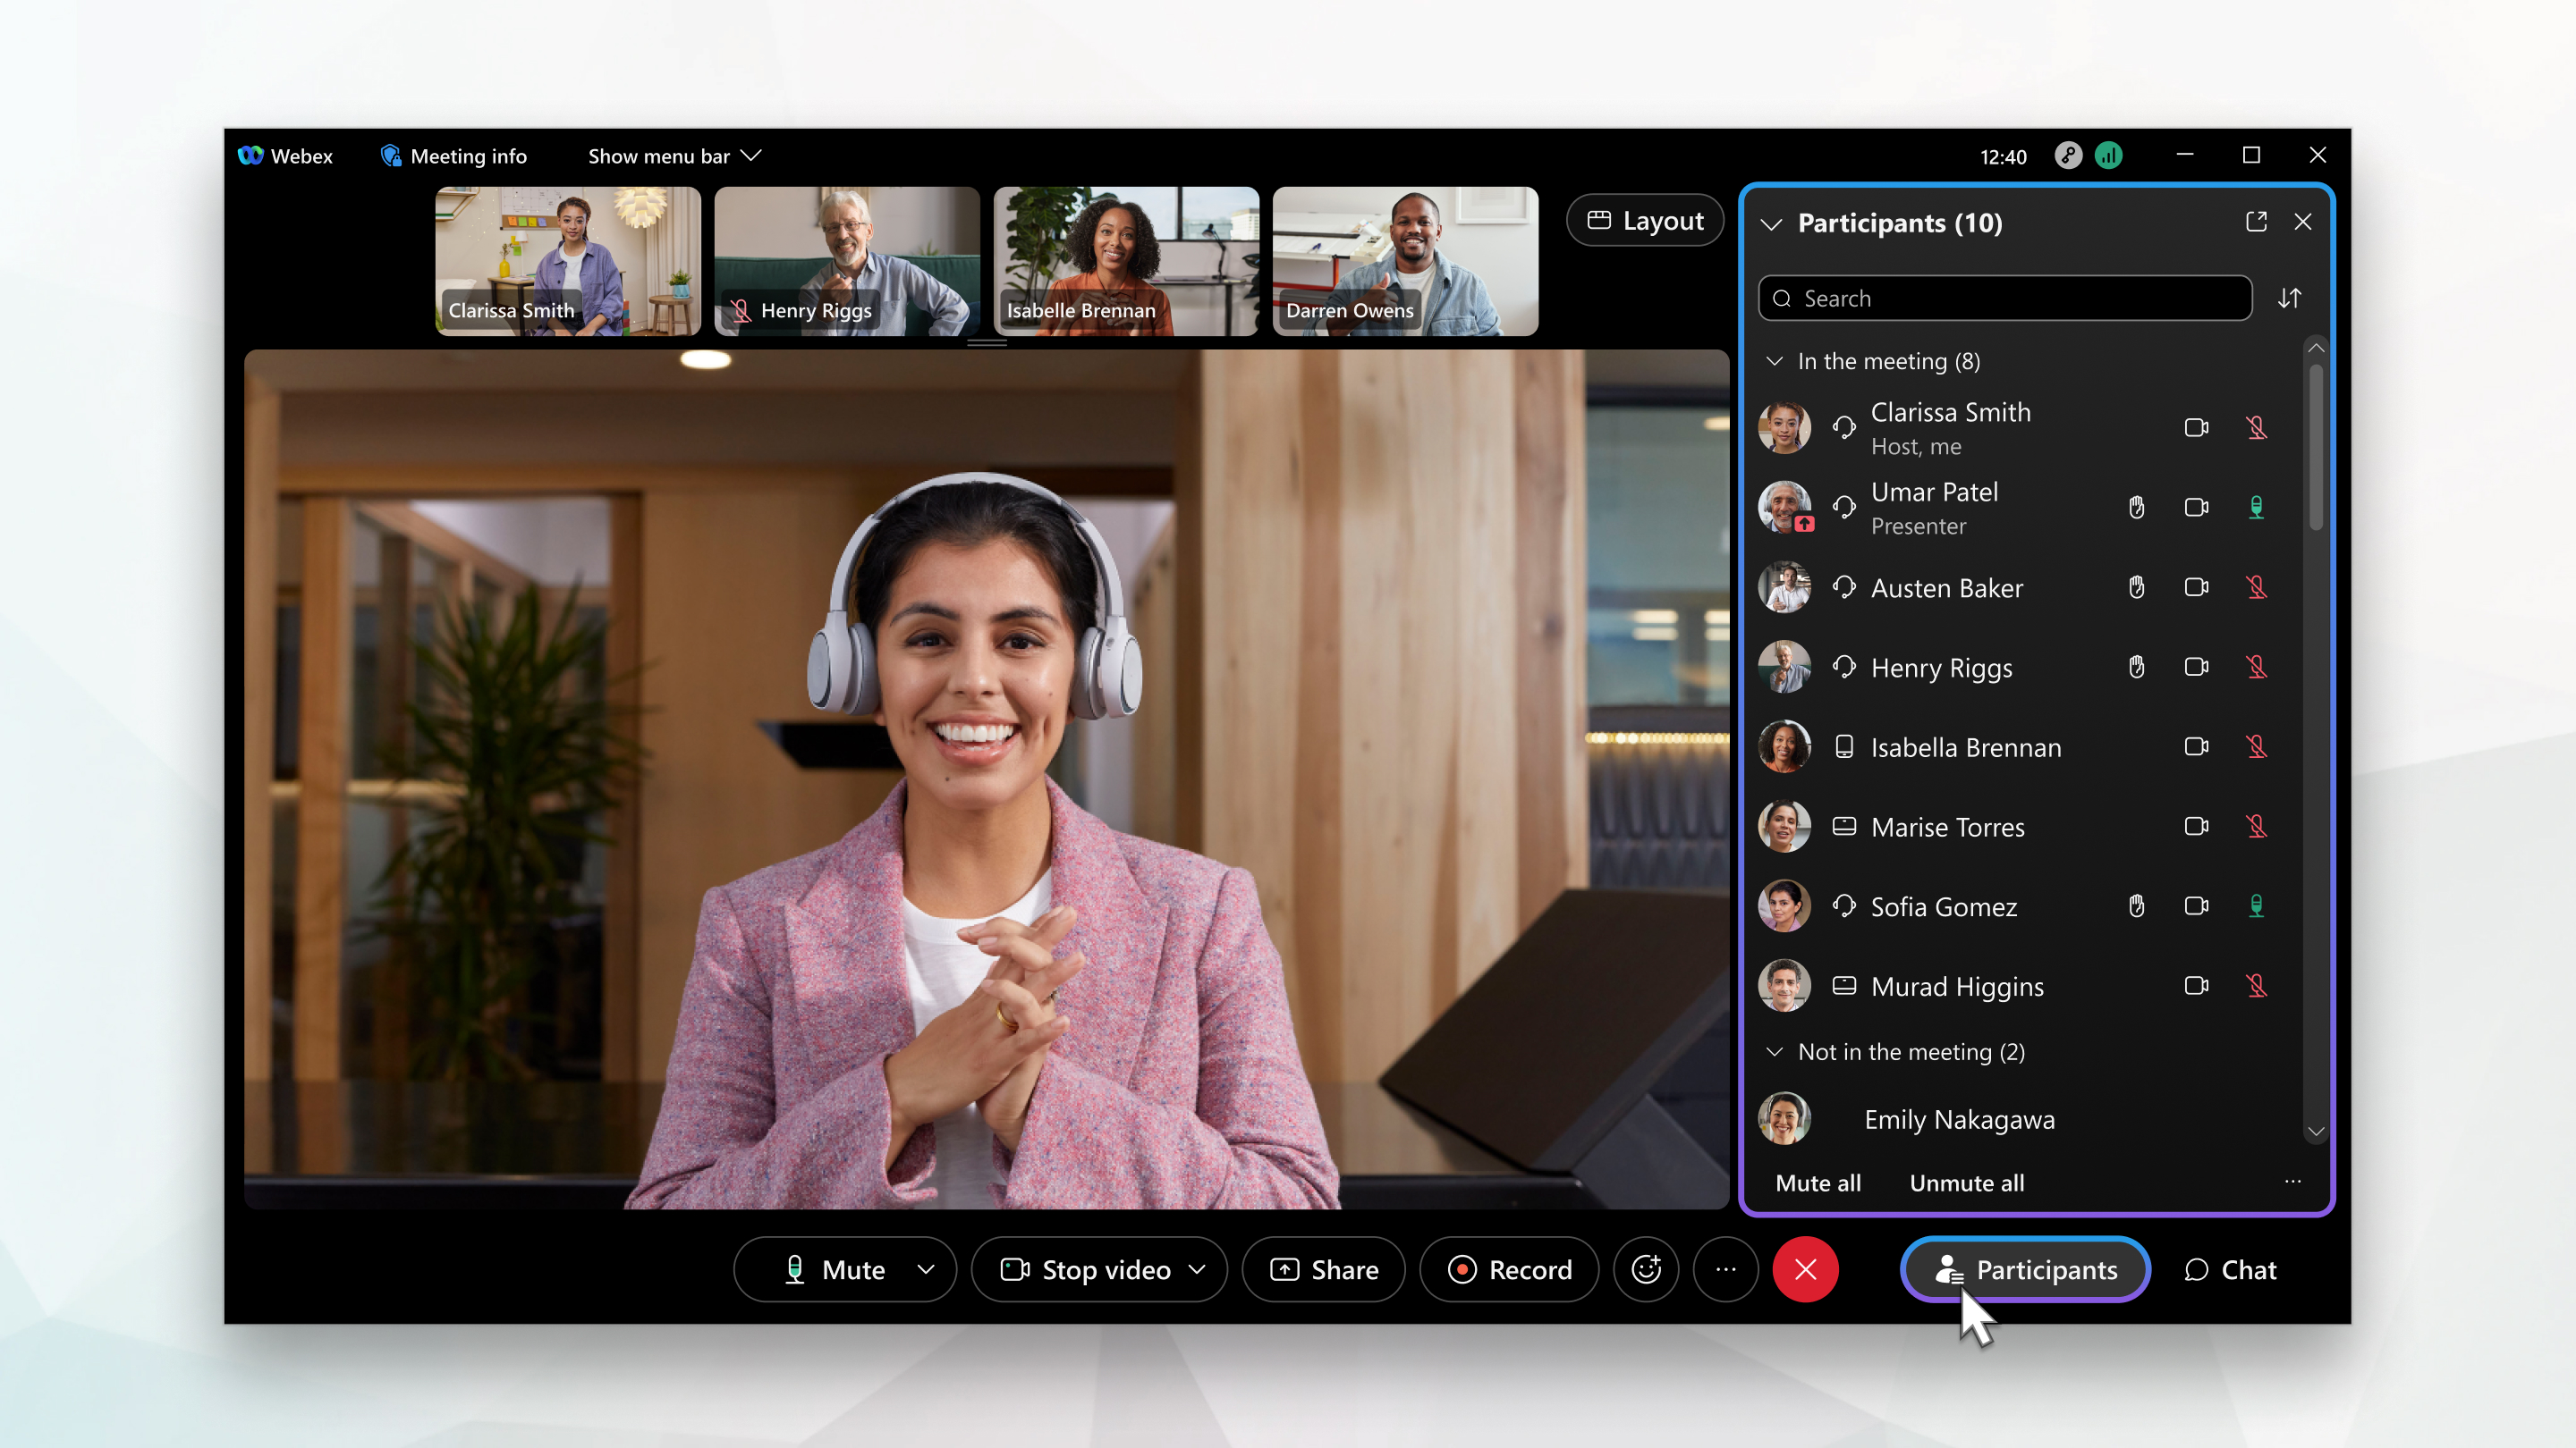Select Clarissa Smith thumbnail in filmstrip
The width and height of the screenshot is (2576, 1448).
568,260
